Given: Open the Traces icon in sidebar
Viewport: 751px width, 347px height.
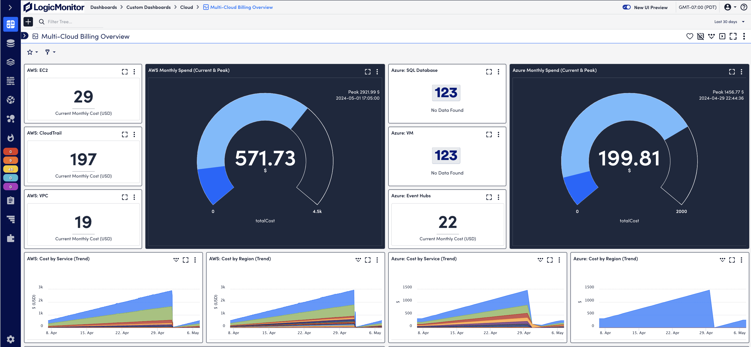Looking at the screenshot, I should (10, 219).
